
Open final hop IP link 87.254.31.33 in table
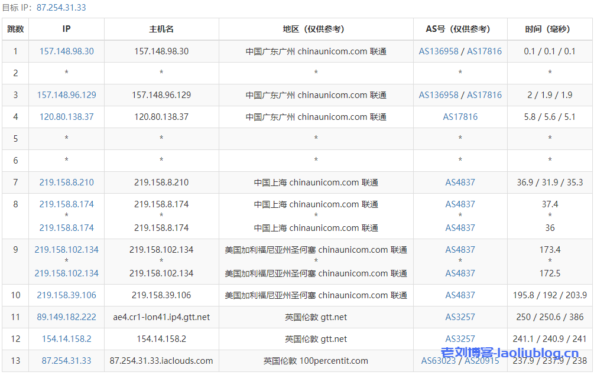point(66,361)
